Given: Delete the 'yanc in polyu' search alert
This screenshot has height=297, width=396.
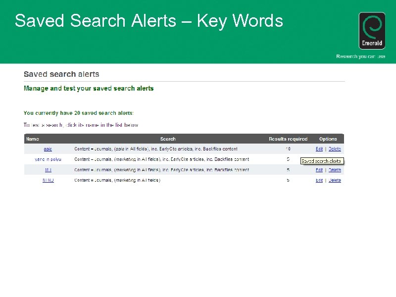Looking at the screenshot, I should [335, 159].
